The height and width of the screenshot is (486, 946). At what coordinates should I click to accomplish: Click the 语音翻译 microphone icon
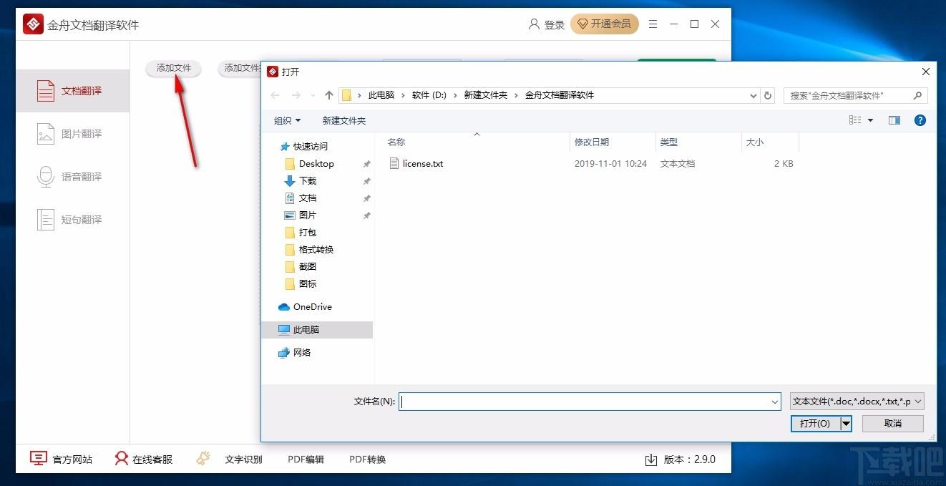(46, 177)
